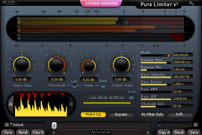Click the Mode slider

(x=156, y=55)
